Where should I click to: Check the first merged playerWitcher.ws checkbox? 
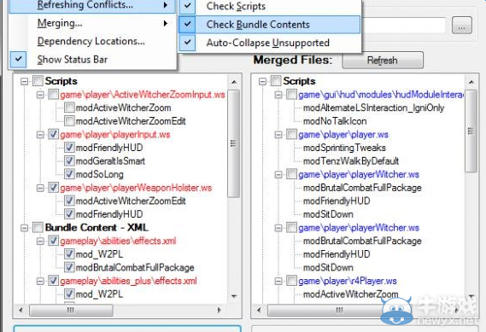point(291,174)
